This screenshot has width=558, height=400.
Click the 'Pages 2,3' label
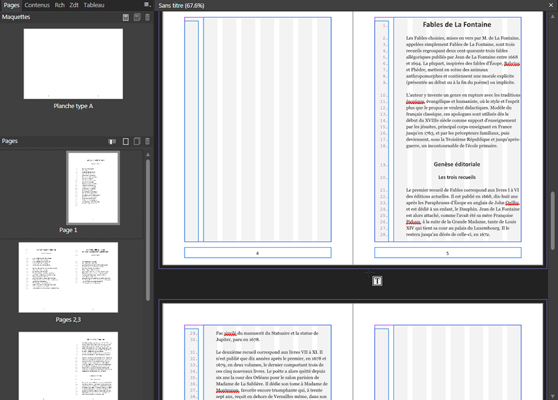click(x=68, y=319)
